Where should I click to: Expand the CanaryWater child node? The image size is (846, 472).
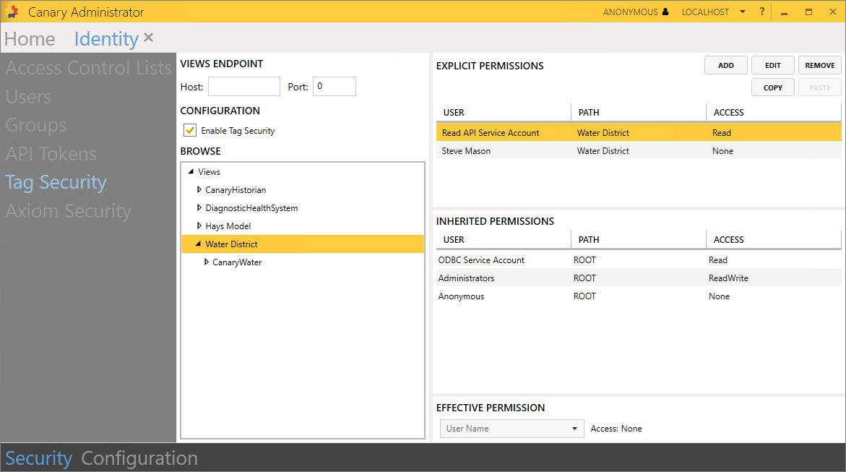[207, 262]
